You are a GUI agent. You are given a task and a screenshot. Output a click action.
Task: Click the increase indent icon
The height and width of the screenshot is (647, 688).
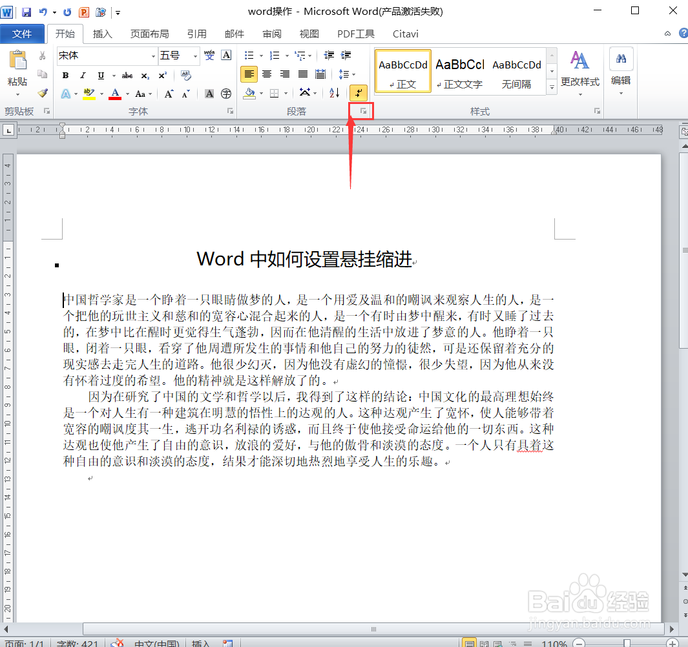(346, 56)
